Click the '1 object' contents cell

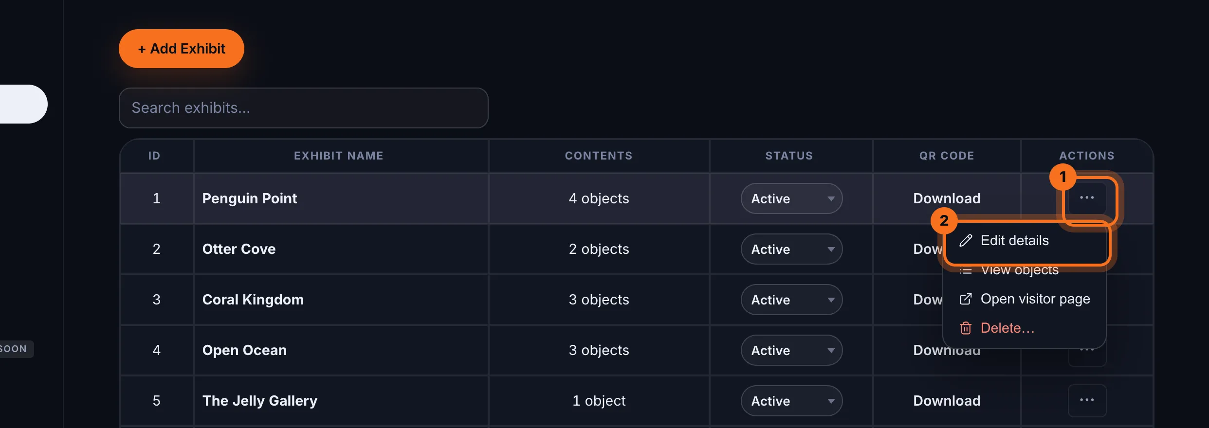pos(599,401)
